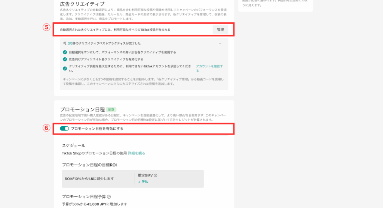Click the circled number ⑤ annotation
Viewport: 383px width, 208px height.
click(46, 27)
